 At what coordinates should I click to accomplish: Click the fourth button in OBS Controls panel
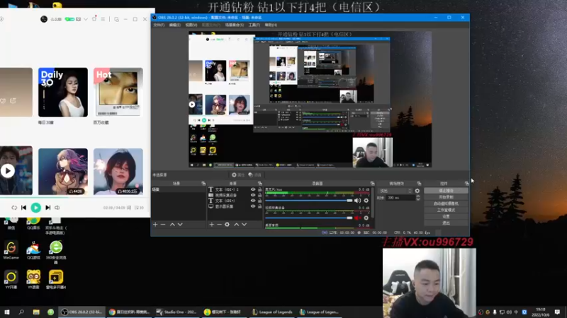pos(446,210)
